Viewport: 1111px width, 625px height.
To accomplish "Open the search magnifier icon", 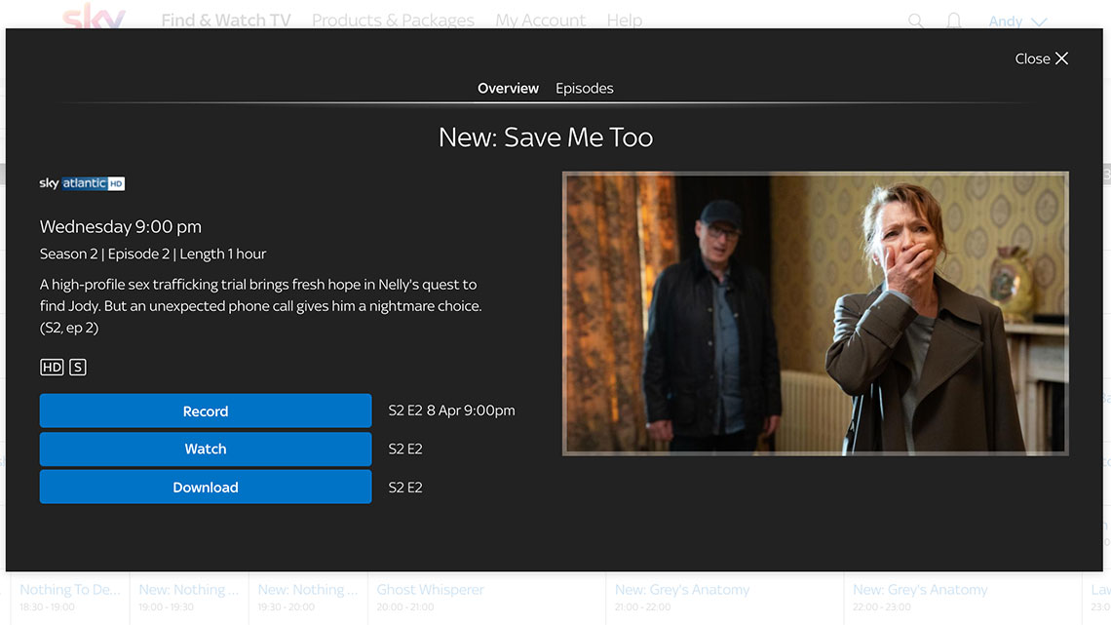I will pyautogui.click(x=915, y=20).
